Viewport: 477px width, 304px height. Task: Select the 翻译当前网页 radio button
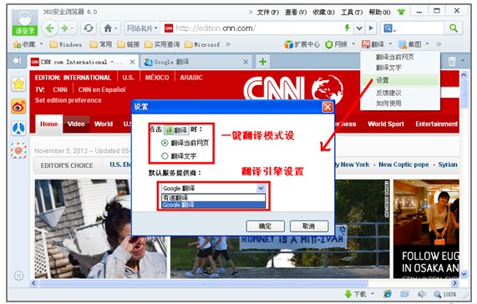165,143
